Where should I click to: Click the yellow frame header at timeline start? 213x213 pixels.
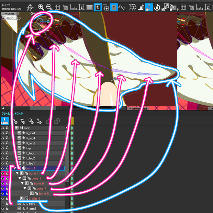(72, 121)
